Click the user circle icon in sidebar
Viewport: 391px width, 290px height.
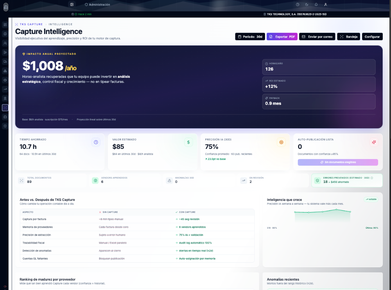tap(5, 34)
